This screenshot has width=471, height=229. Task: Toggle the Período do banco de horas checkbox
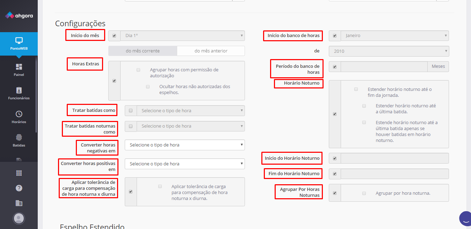pos(335,67)
